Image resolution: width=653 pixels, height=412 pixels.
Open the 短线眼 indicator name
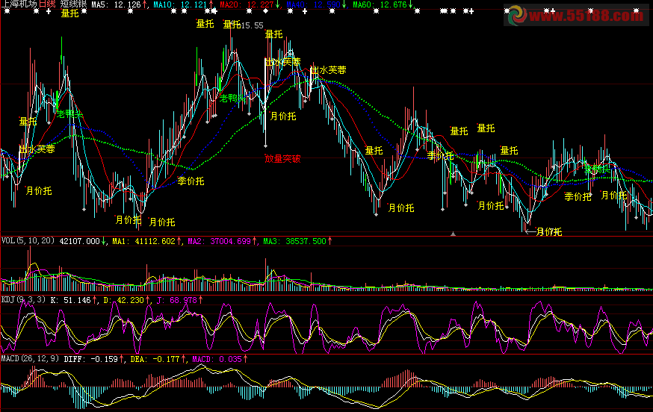[x=73, y=4]
